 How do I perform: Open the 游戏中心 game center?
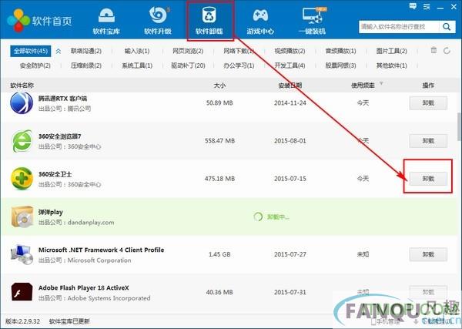point(260,22)
